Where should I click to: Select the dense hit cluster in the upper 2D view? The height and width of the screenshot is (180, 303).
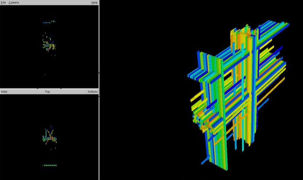pos(49,46)
